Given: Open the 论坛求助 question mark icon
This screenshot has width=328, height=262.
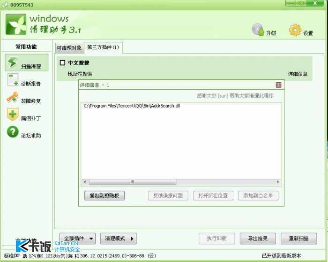Looking at the screenshot, I should point(13,131).
